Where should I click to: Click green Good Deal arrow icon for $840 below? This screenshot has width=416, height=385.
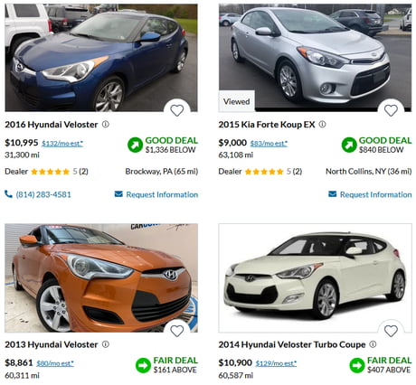pos(349,145)
